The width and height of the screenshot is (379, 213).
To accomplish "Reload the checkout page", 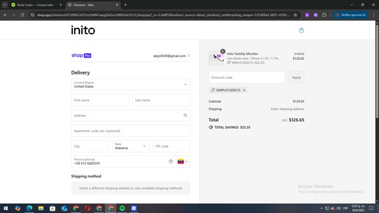I will click(22, 15).
